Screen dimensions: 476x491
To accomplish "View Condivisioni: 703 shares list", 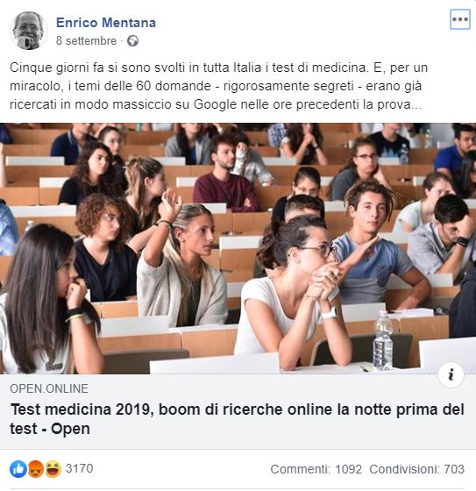I will tap(416, 469).
